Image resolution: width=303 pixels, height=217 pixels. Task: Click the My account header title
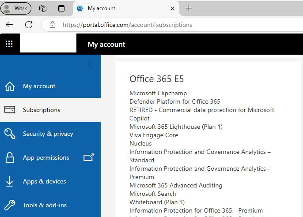(106, 45)
